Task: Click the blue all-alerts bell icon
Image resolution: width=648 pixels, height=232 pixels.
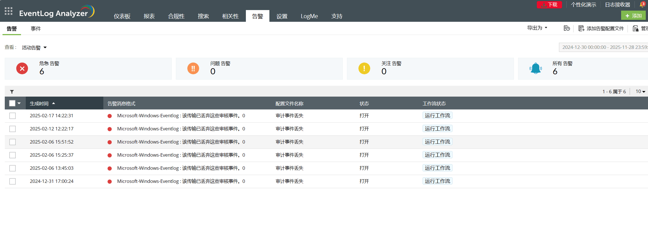Action: point(535,68)
